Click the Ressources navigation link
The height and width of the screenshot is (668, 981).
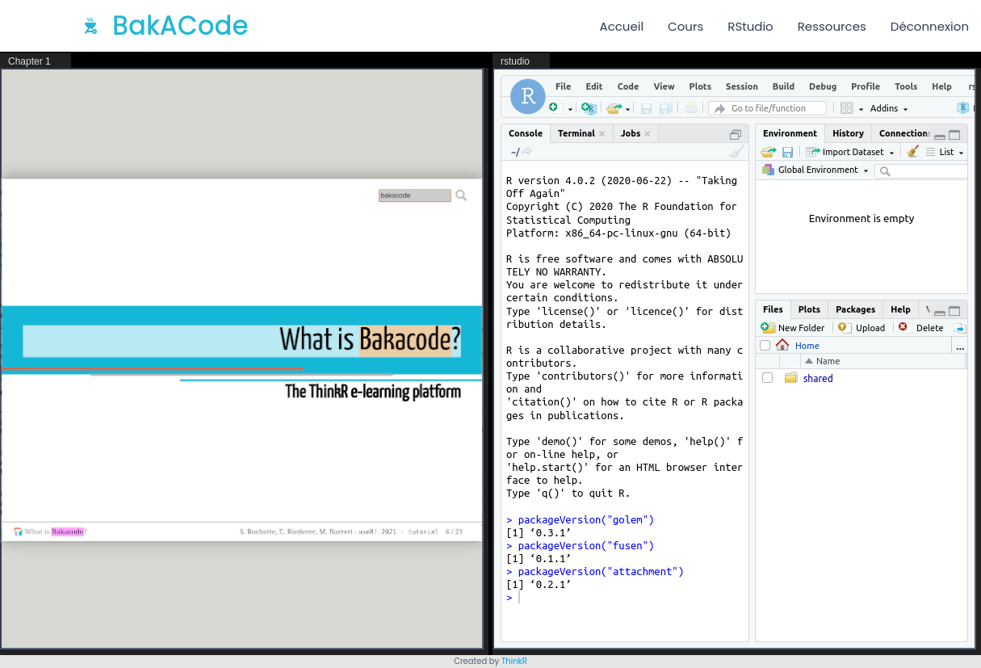pos(832,27)
